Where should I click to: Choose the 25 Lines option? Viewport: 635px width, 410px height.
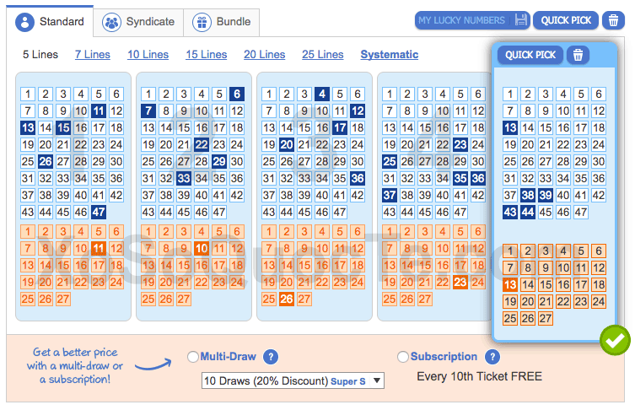click(323, 55)
